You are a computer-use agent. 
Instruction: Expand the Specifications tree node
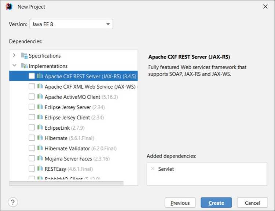pos(14,56)
